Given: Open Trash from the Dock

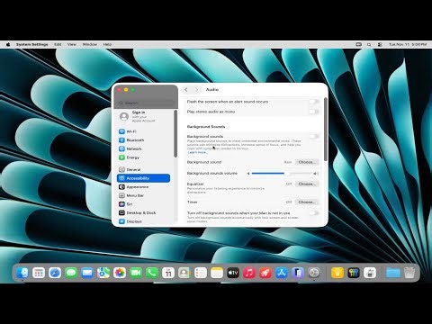Looking at the screenshot, I should click(x=409, y=273).
